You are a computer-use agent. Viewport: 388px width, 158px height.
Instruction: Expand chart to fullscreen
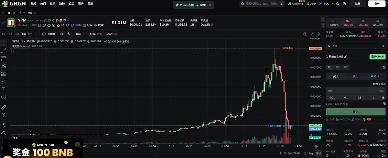(x=312, y=34)
